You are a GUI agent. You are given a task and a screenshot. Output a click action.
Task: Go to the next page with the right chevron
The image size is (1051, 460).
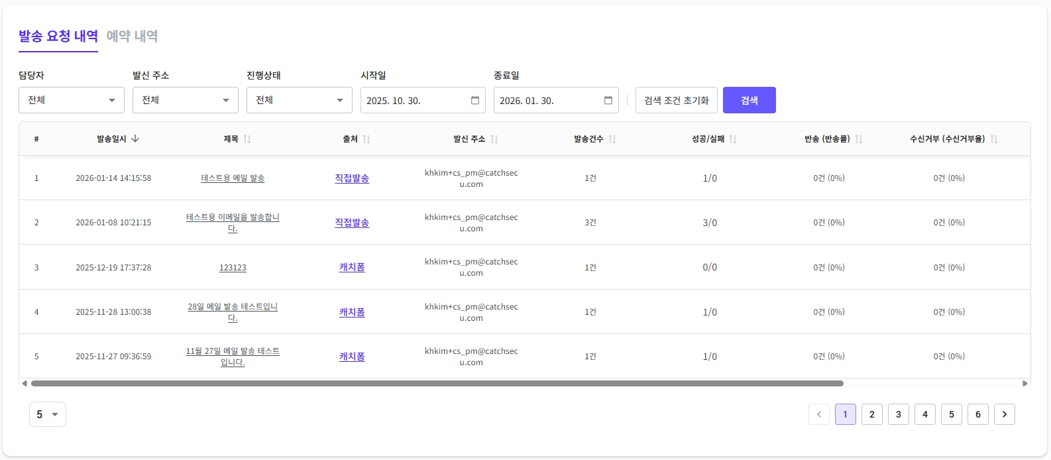pos(1005,414)
